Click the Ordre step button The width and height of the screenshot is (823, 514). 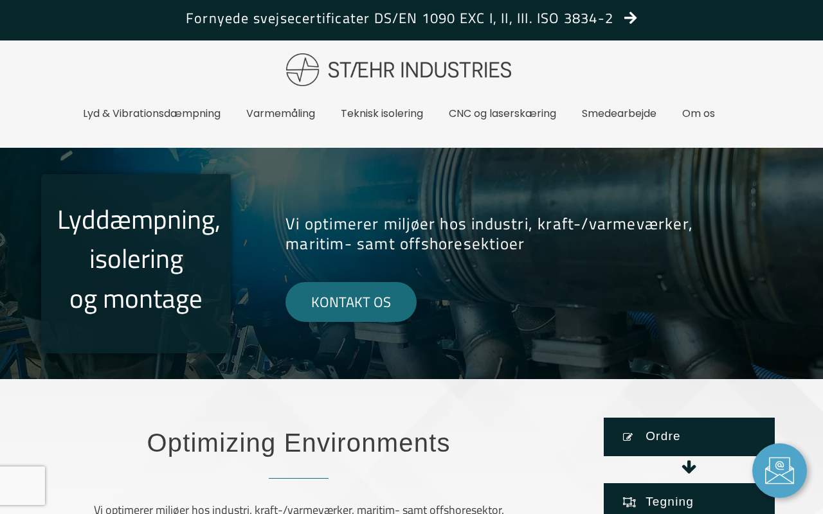coord(689,437)
